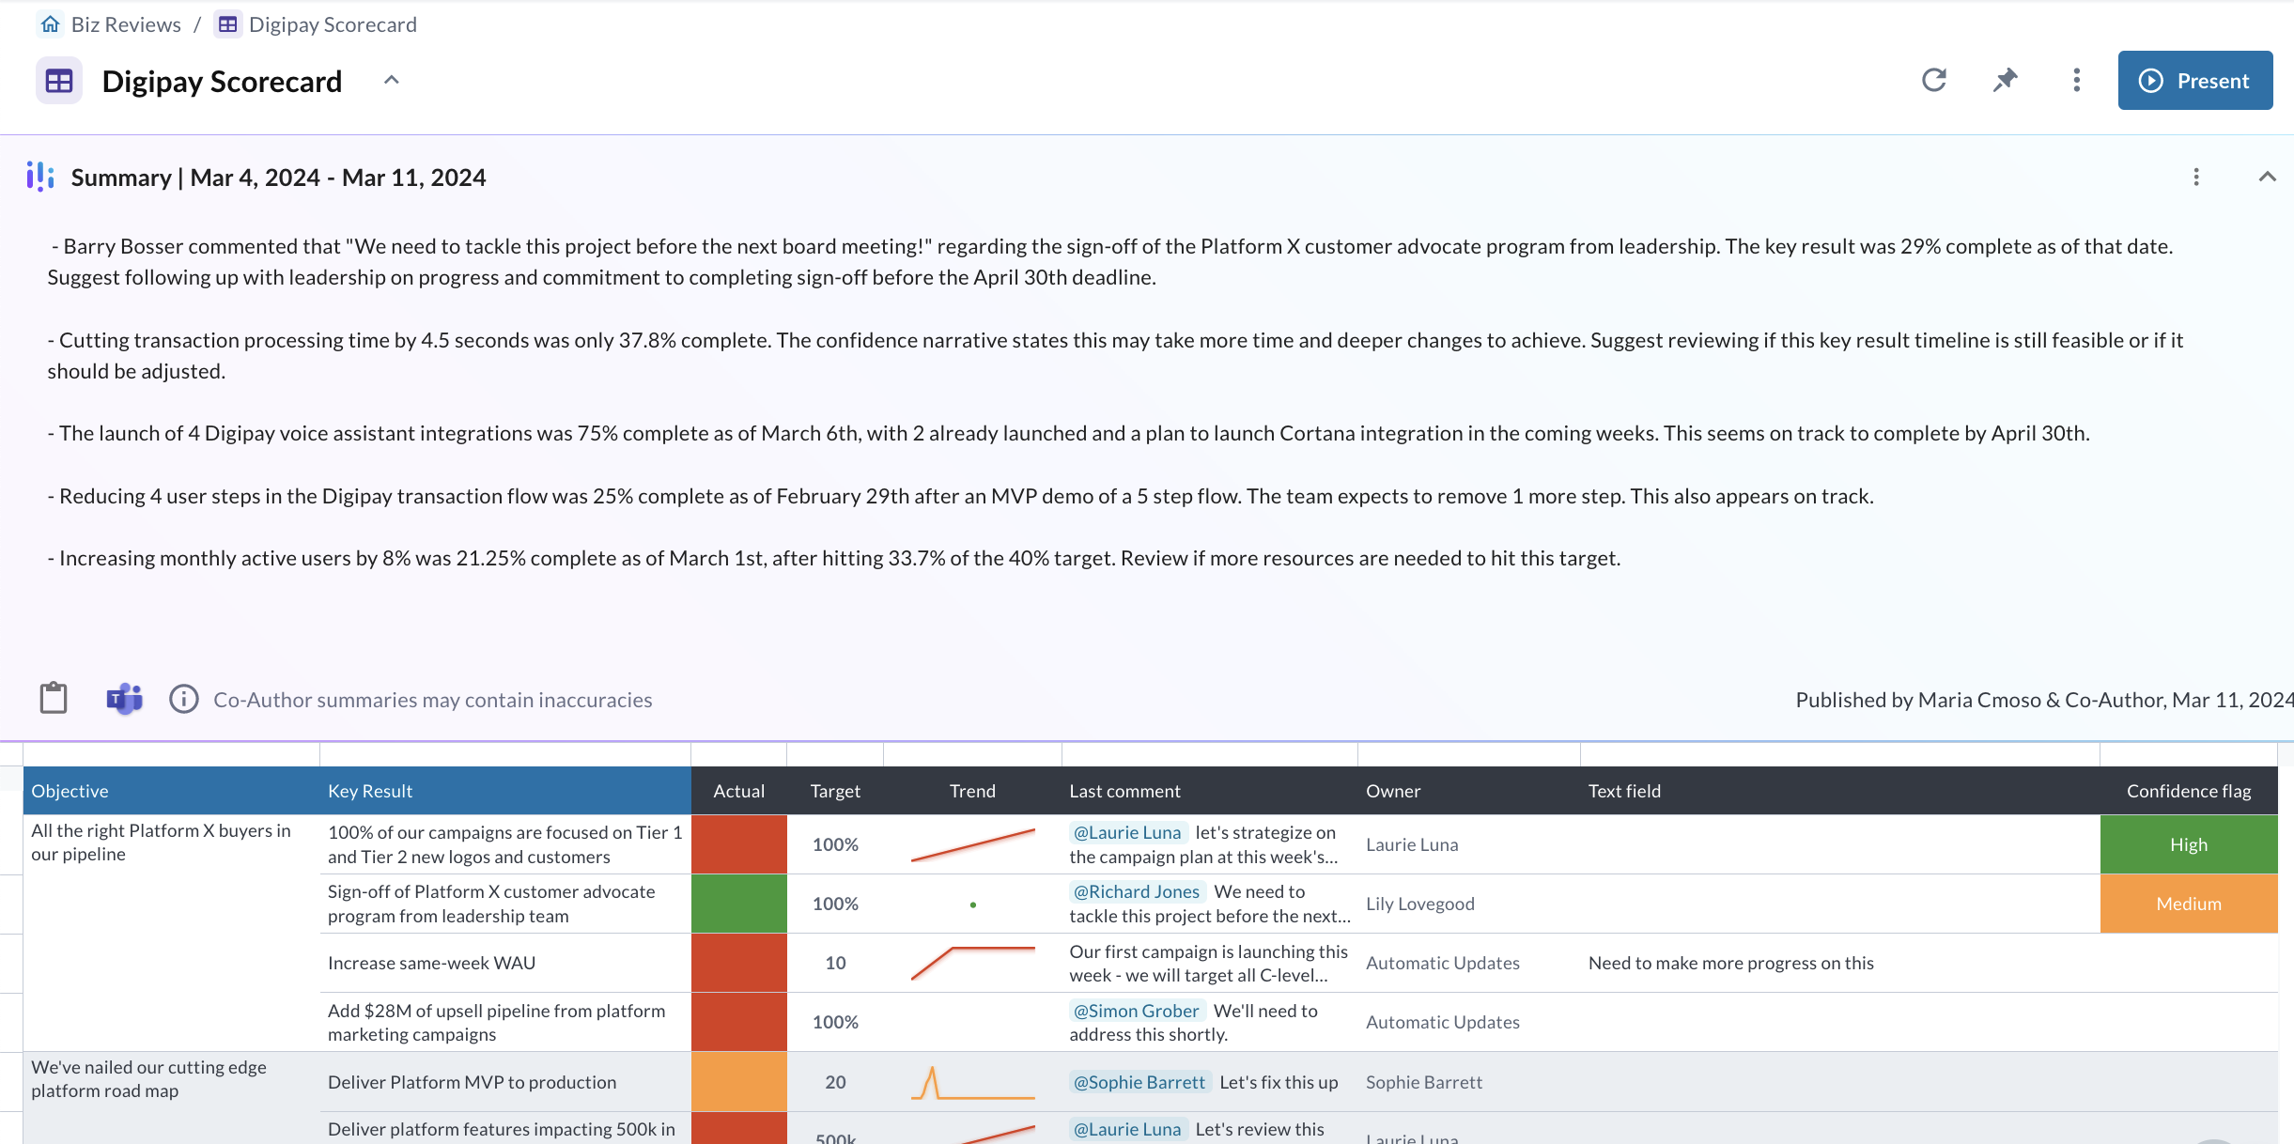
Task: Click target value 10 for same-week WAU
Action: pos(835,963)
